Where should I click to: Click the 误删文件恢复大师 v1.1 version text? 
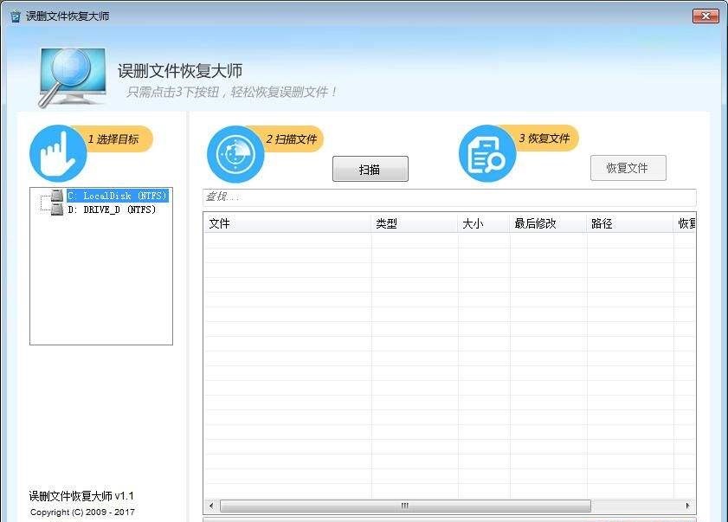click(x=81, y=496)
